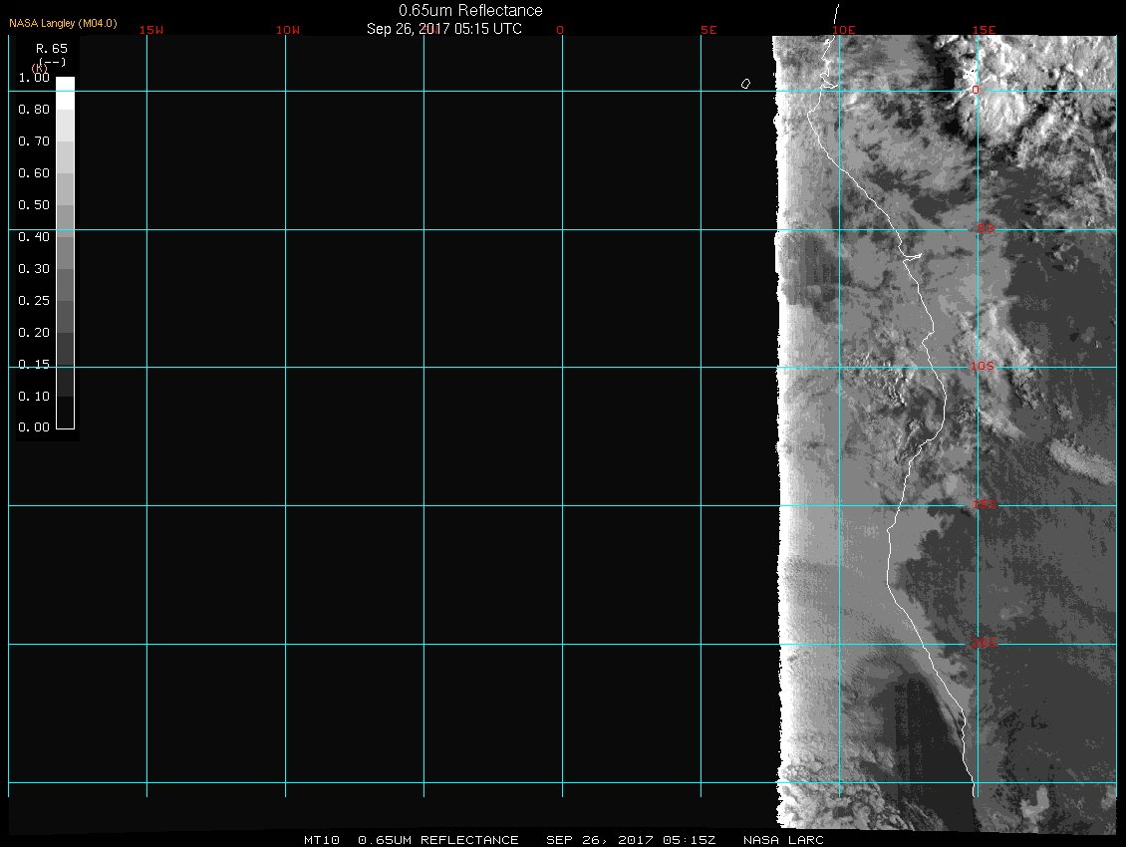Click the 10S latitude label

click(x=983, y=367)
